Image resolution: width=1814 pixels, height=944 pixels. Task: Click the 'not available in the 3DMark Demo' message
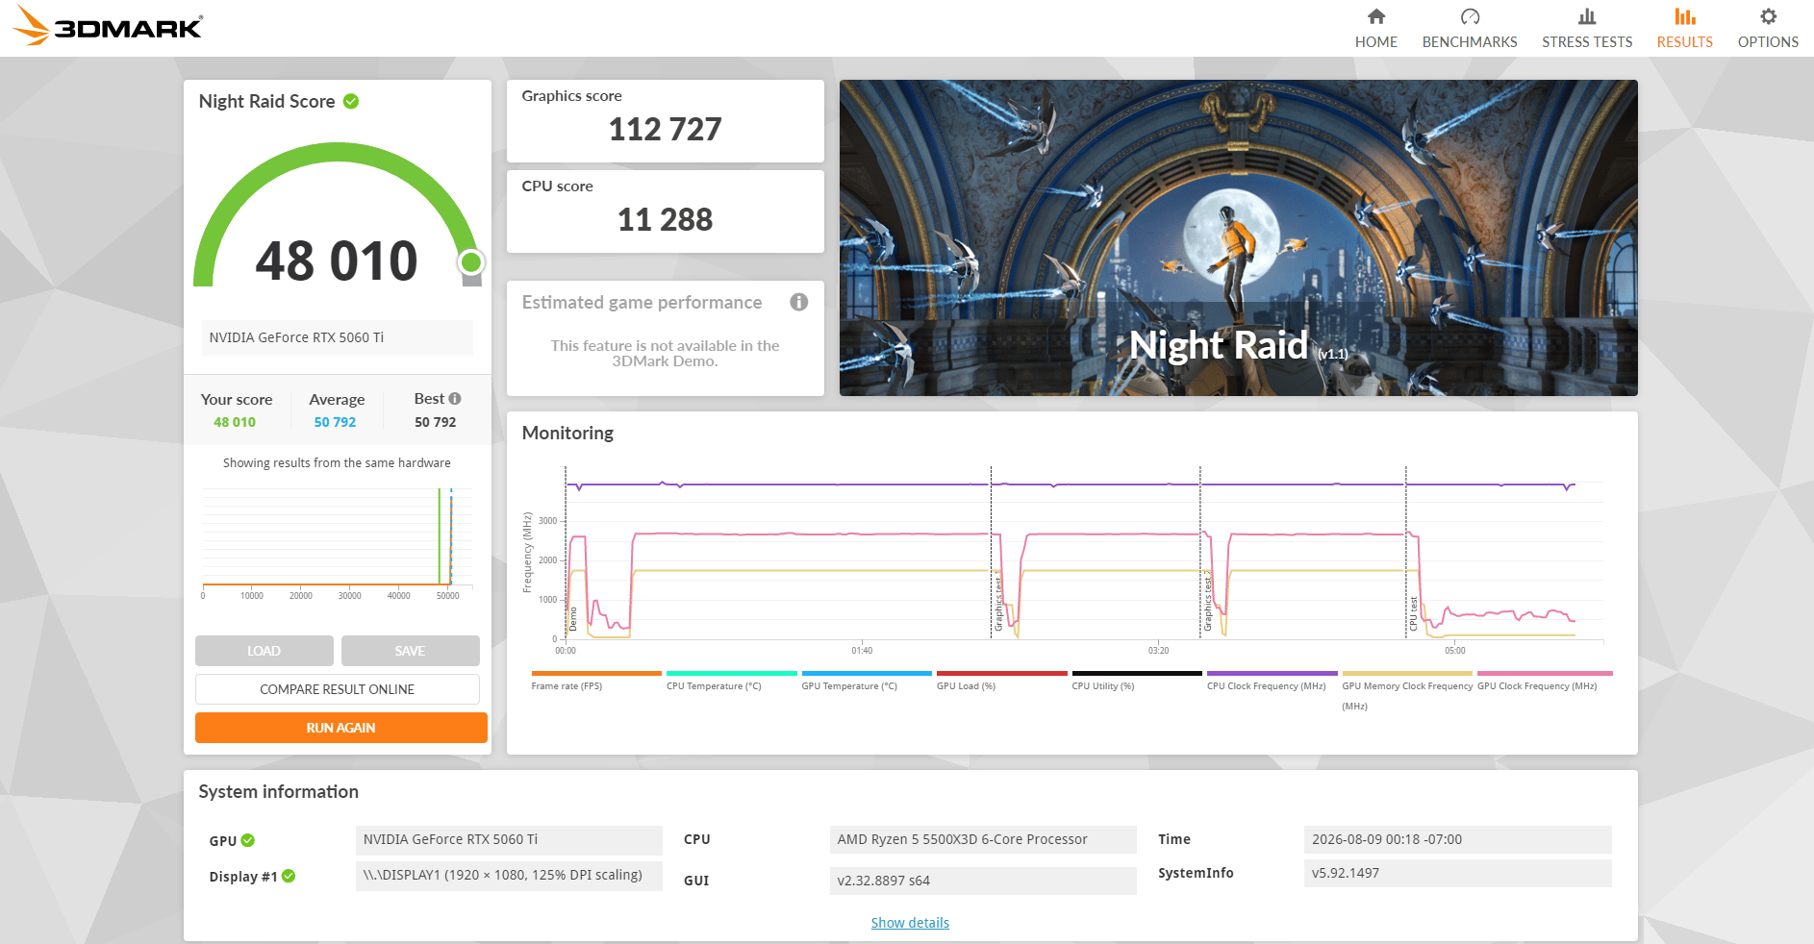click(x=666, y=353)
